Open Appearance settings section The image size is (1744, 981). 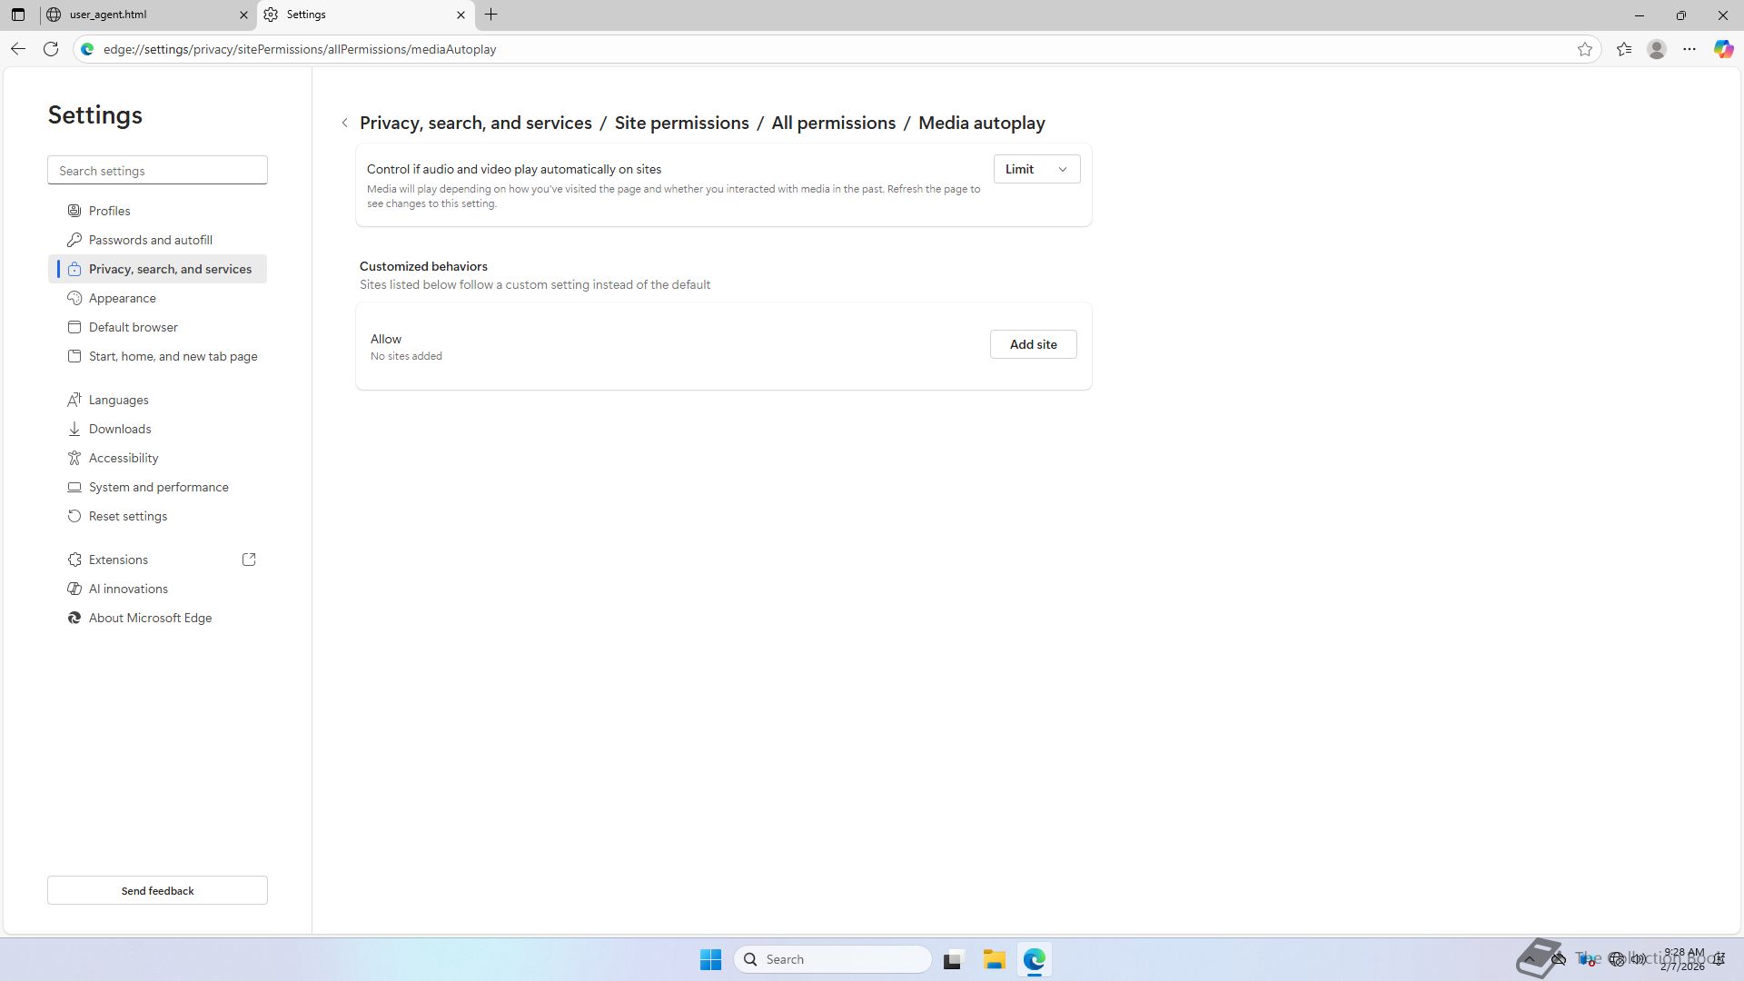[x=123, y=298]
